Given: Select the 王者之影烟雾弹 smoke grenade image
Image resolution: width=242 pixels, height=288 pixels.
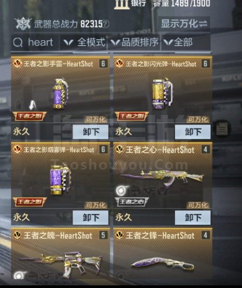Looking at the screenshot, I should pyautogui.click(x=60, y=179).
